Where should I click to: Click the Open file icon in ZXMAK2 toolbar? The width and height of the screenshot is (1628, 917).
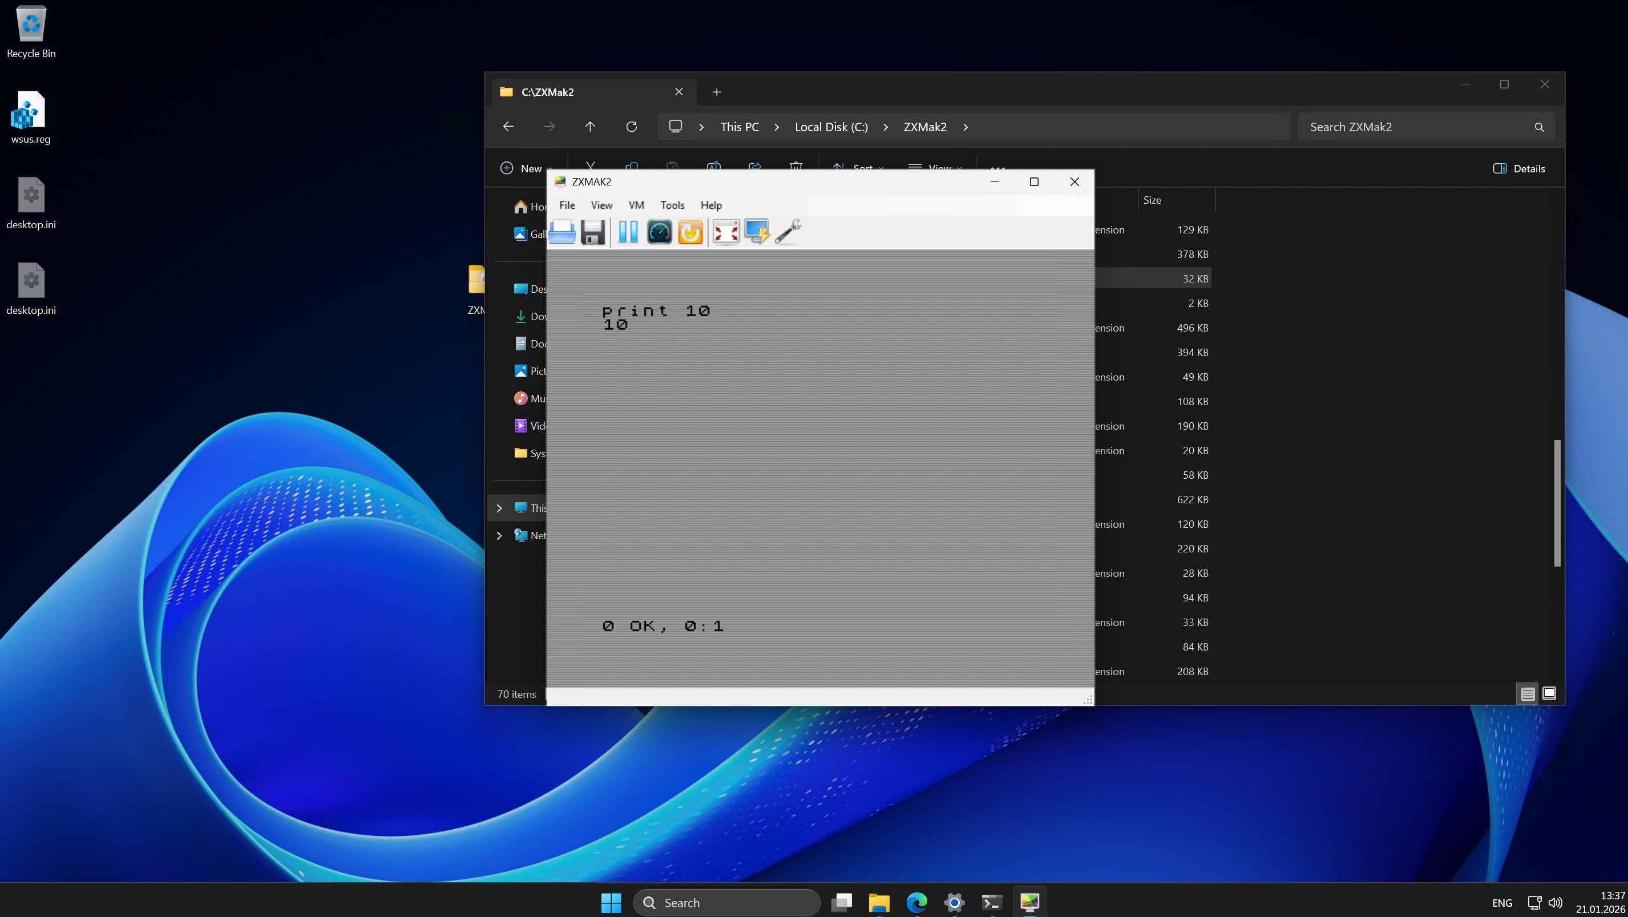pos(562,232)
